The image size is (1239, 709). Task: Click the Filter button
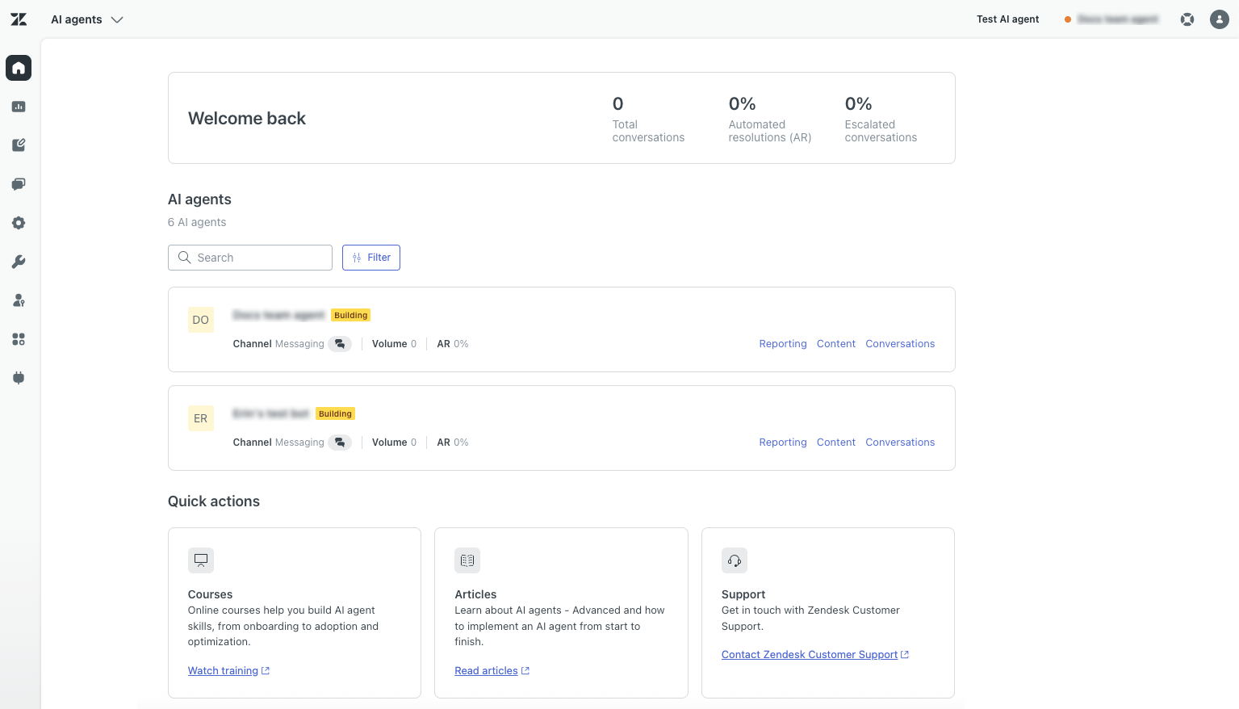371,258
